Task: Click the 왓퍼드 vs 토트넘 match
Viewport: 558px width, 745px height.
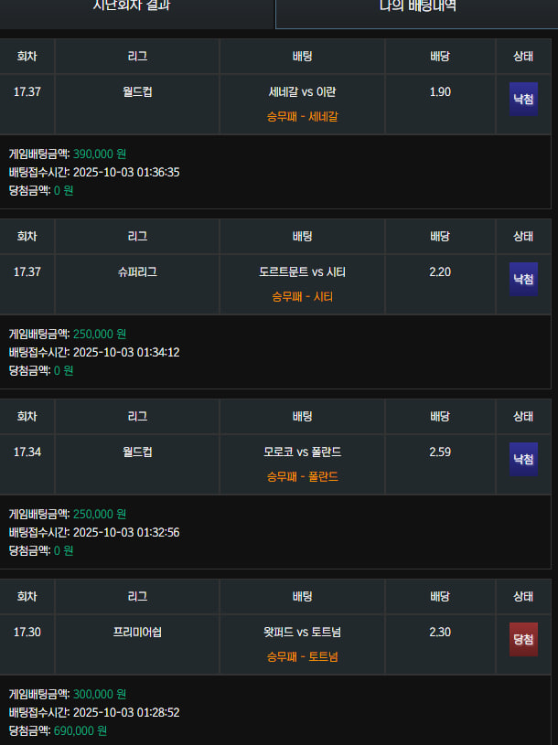Action: (302, 633)
